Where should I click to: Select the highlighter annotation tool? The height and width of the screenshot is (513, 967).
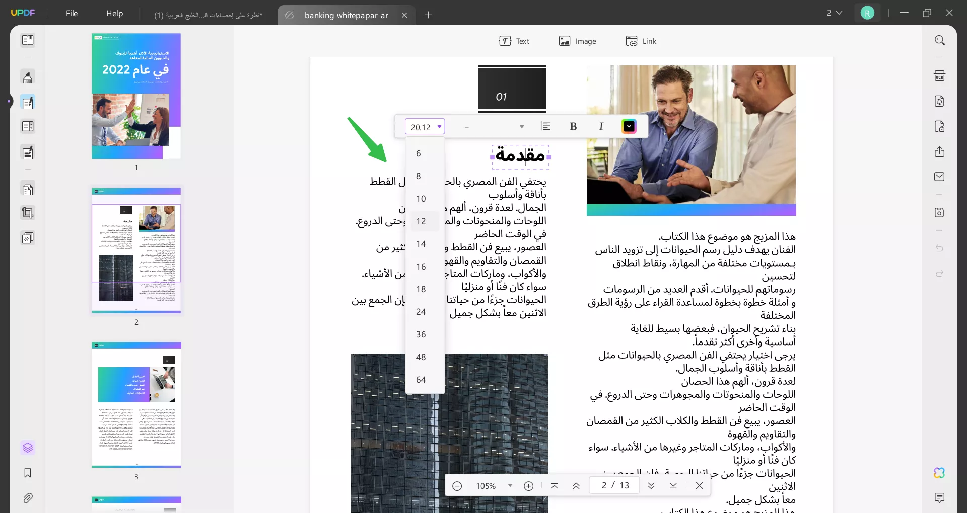tap(28, 77)
